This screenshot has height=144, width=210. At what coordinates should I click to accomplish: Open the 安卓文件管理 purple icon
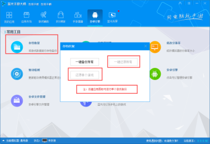[17, 101]
